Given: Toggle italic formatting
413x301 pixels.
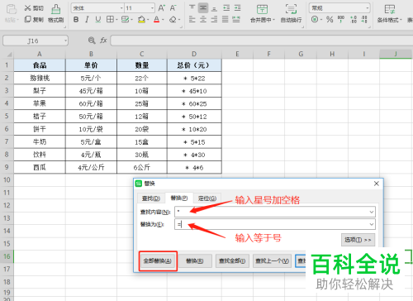Looking at the screenshot, I should pyautogui.click(x=87, y=20).
